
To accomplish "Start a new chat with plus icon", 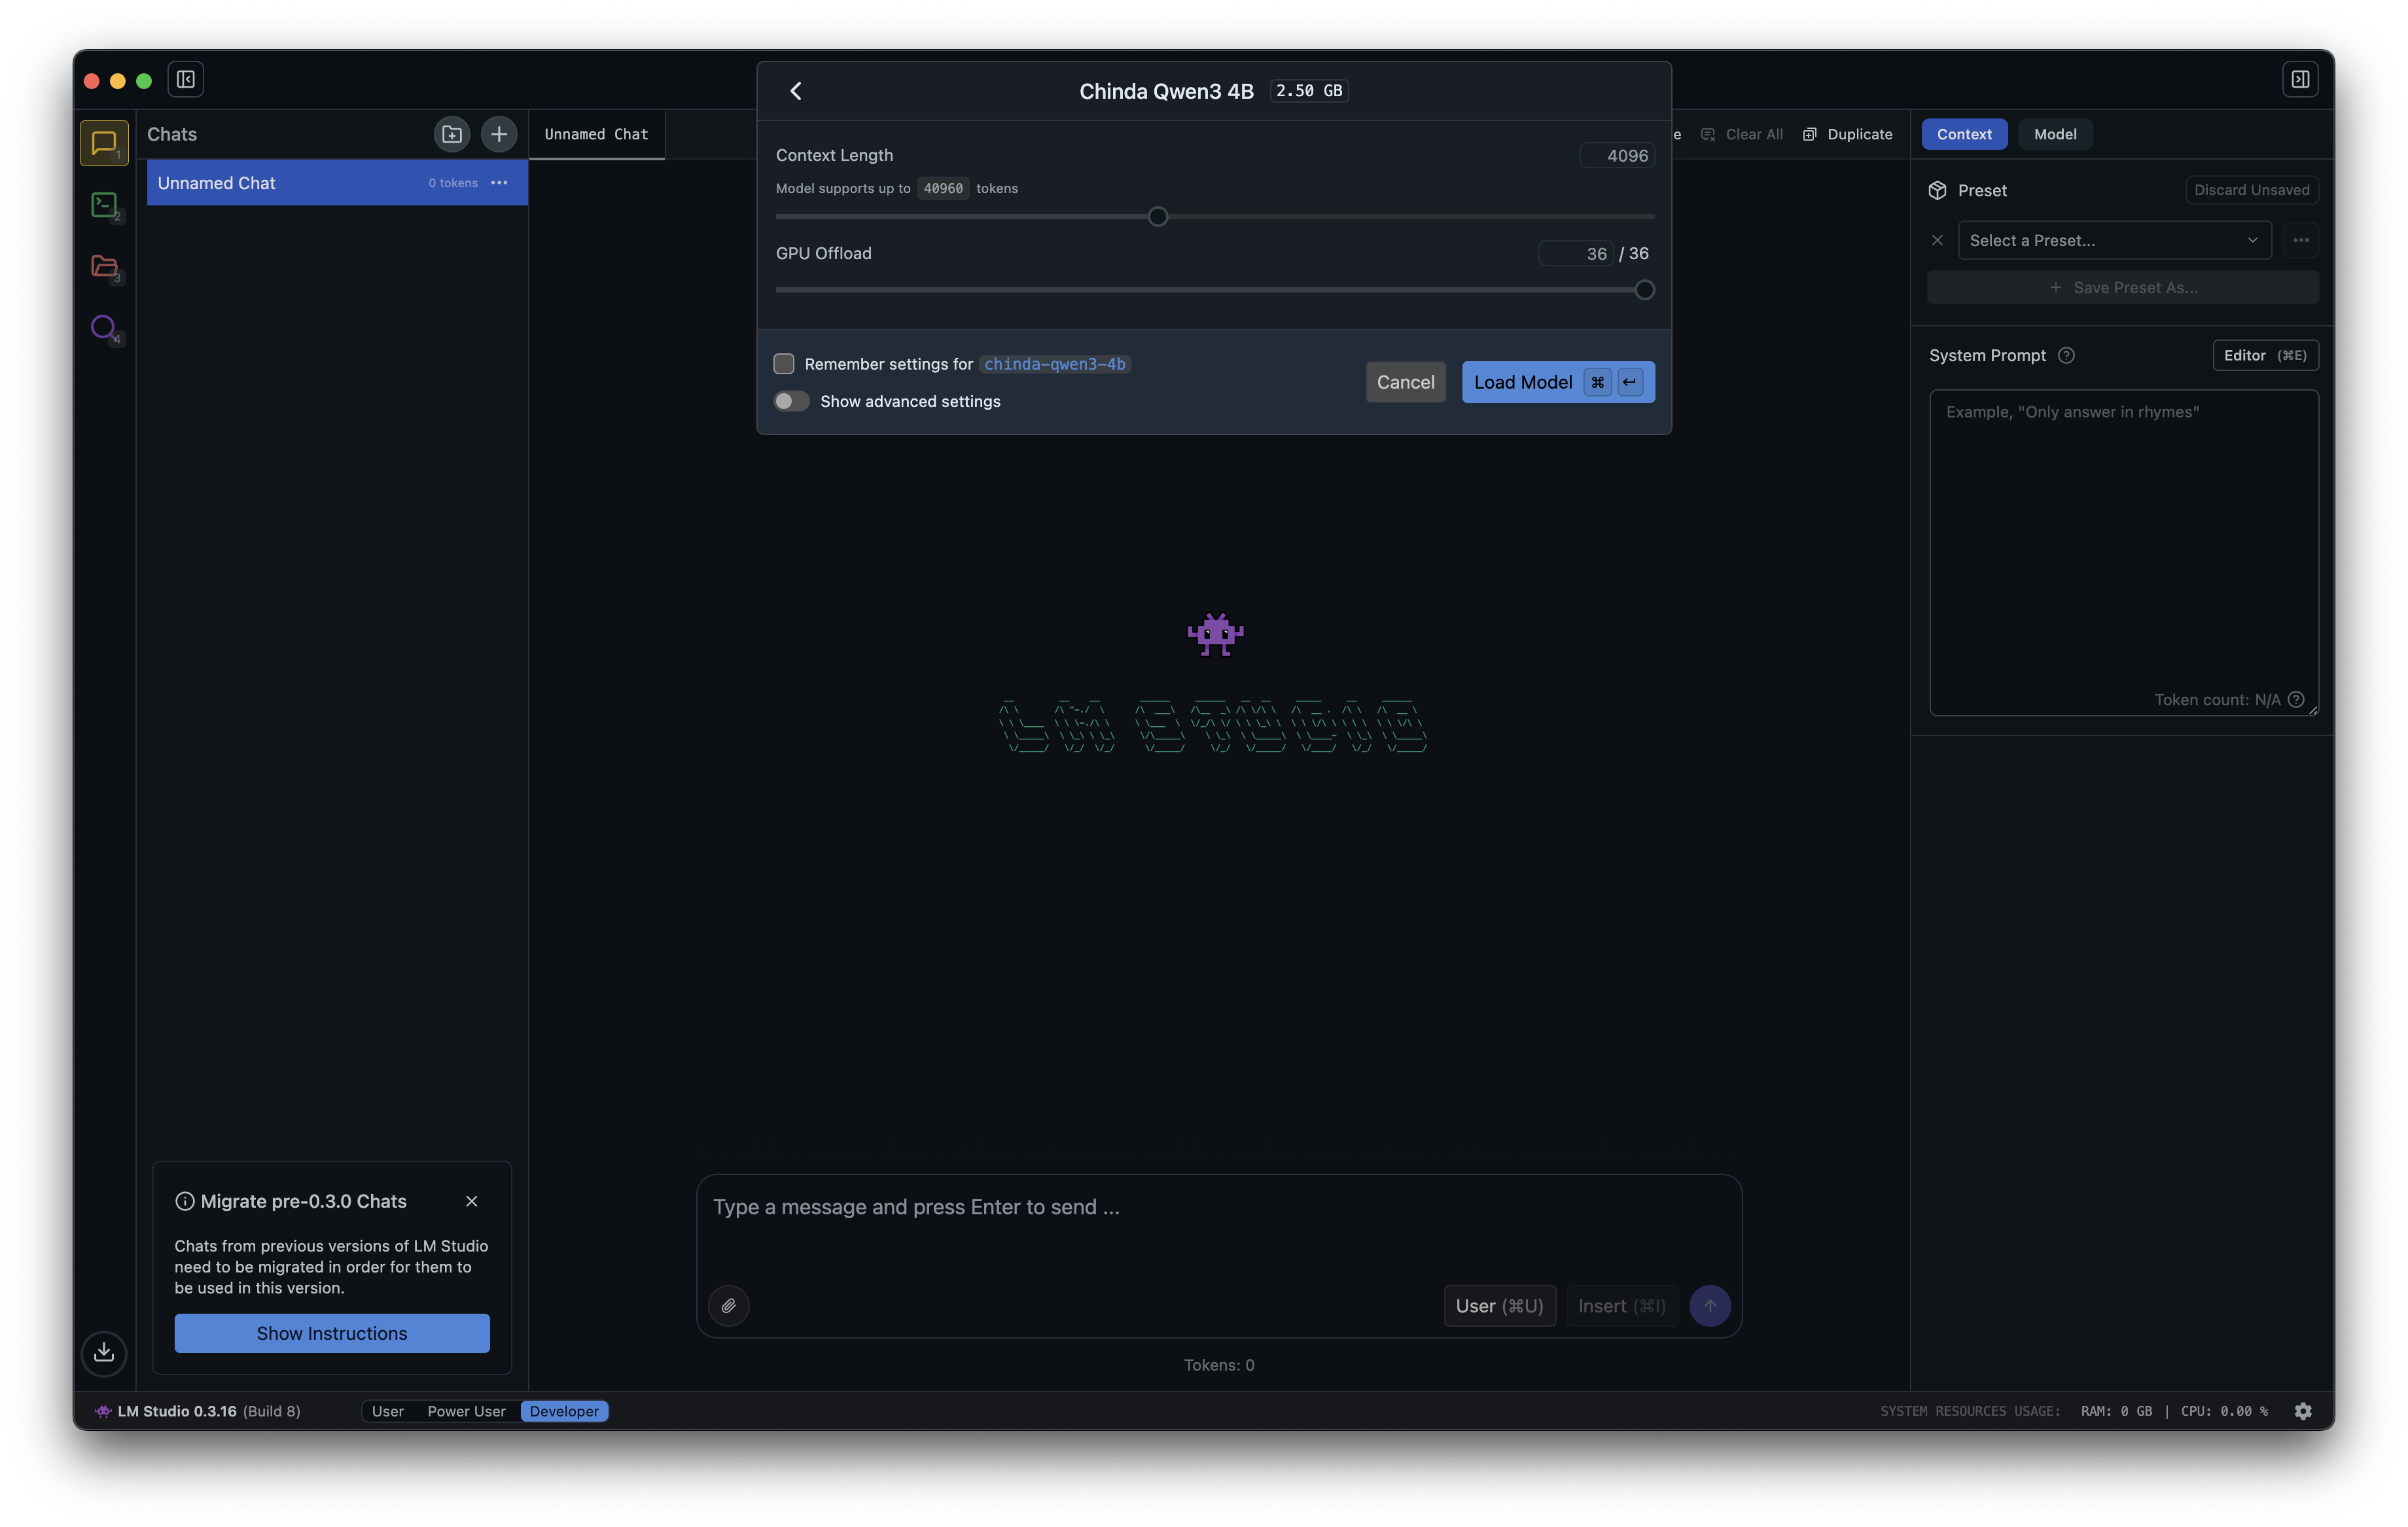I will click(x=499, y=134).
